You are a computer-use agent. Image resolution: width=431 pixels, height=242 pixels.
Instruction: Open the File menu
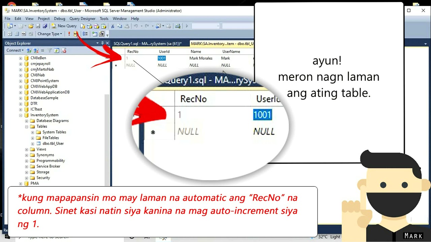coord(7,18)
